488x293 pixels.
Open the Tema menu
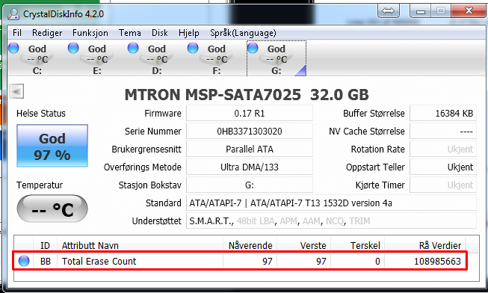click(x=129, y=33)
